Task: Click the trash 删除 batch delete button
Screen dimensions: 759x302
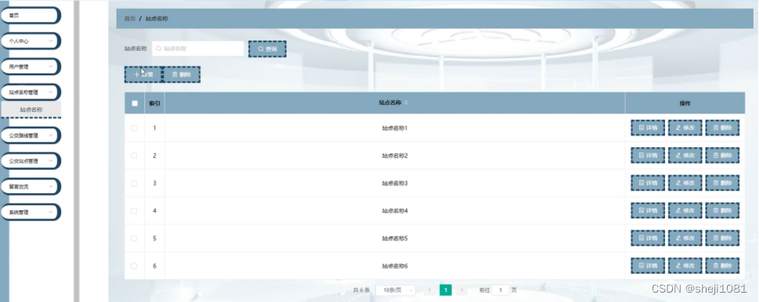Action: tap(182, 74)
